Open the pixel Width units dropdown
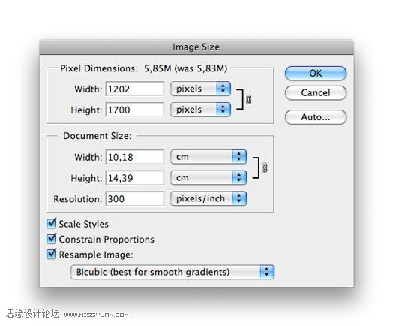The height and width of the screenshot is (326, 396). pyautogui.click(x=200, y=89)
